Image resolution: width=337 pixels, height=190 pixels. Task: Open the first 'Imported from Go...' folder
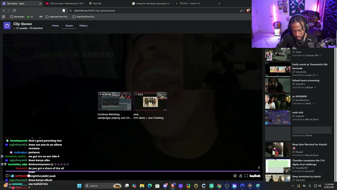pyautogui.click(x=57, y=17)
